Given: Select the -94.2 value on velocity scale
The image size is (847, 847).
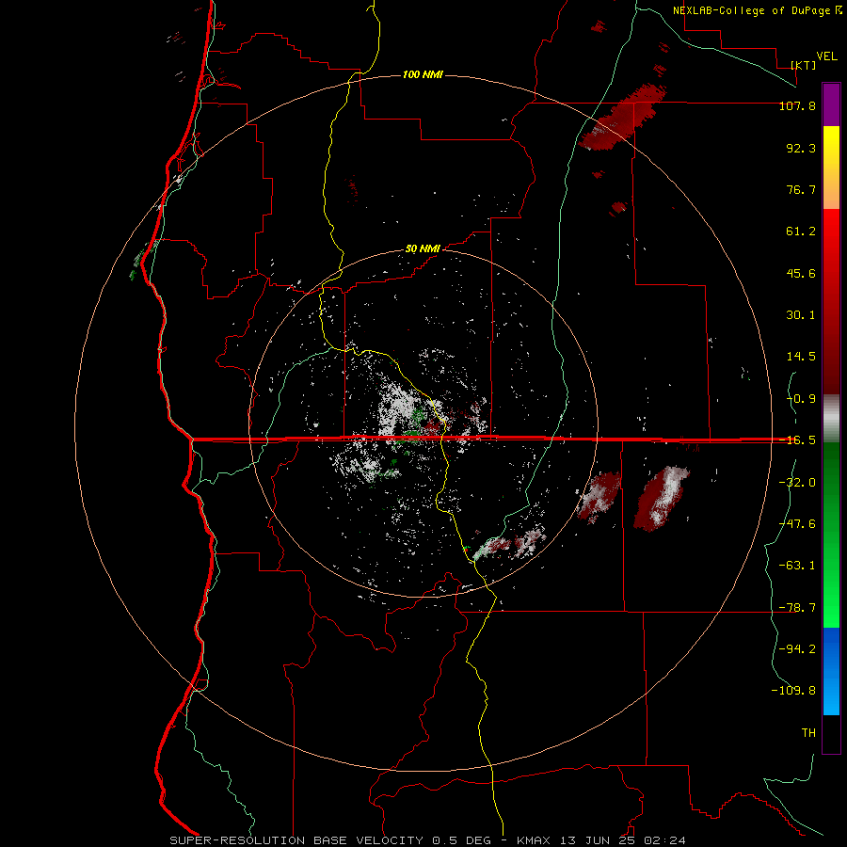Looking at the screenshot, I should [797, 649].
